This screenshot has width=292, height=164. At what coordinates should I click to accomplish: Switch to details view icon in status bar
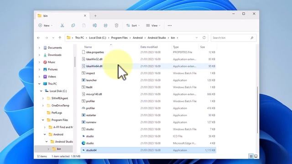coord(251,156)
